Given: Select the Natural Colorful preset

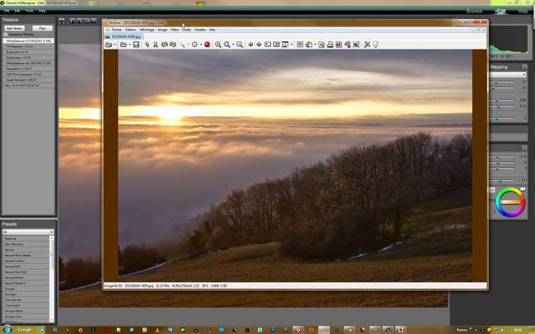Looking at the screenshot, I should pos(17,261).
